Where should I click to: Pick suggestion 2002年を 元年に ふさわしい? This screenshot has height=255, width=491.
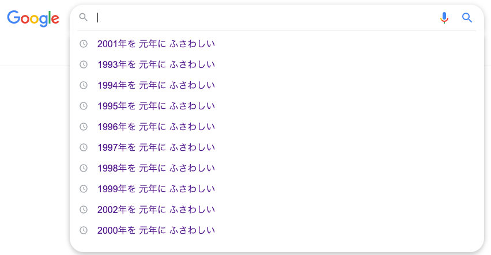click(x=277, y=210)
